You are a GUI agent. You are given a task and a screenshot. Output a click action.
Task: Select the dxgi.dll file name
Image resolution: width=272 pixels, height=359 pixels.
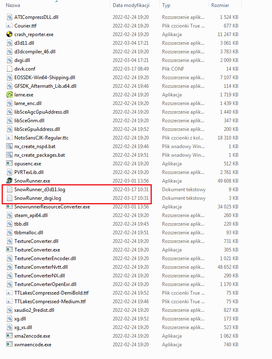pos(22,60)
